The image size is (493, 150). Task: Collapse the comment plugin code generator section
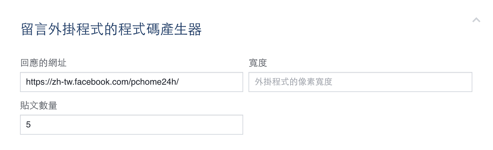[476, 20]
